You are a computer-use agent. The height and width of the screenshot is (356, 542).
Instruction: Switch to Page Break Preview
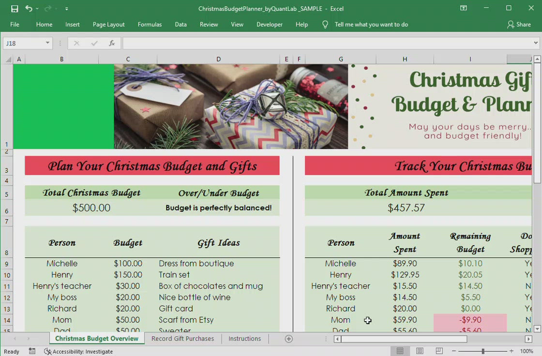[439, 351]
